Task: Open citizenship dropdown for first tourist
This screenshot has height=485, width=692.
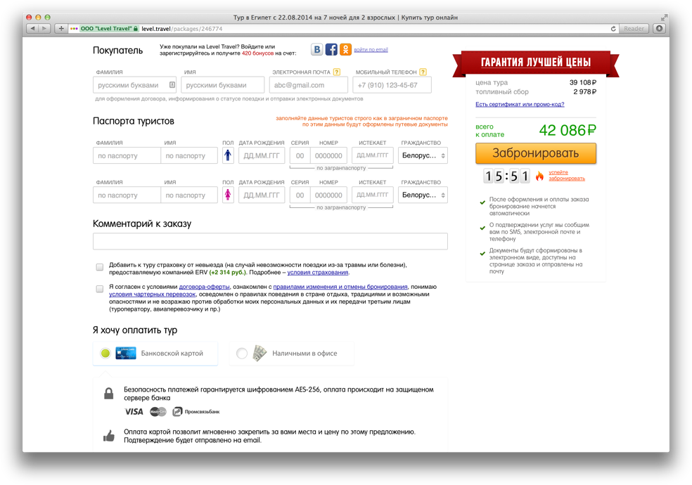Action: (423, 155)
